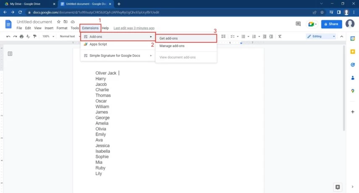Choose Apps Script menu item

pos(118,44)
